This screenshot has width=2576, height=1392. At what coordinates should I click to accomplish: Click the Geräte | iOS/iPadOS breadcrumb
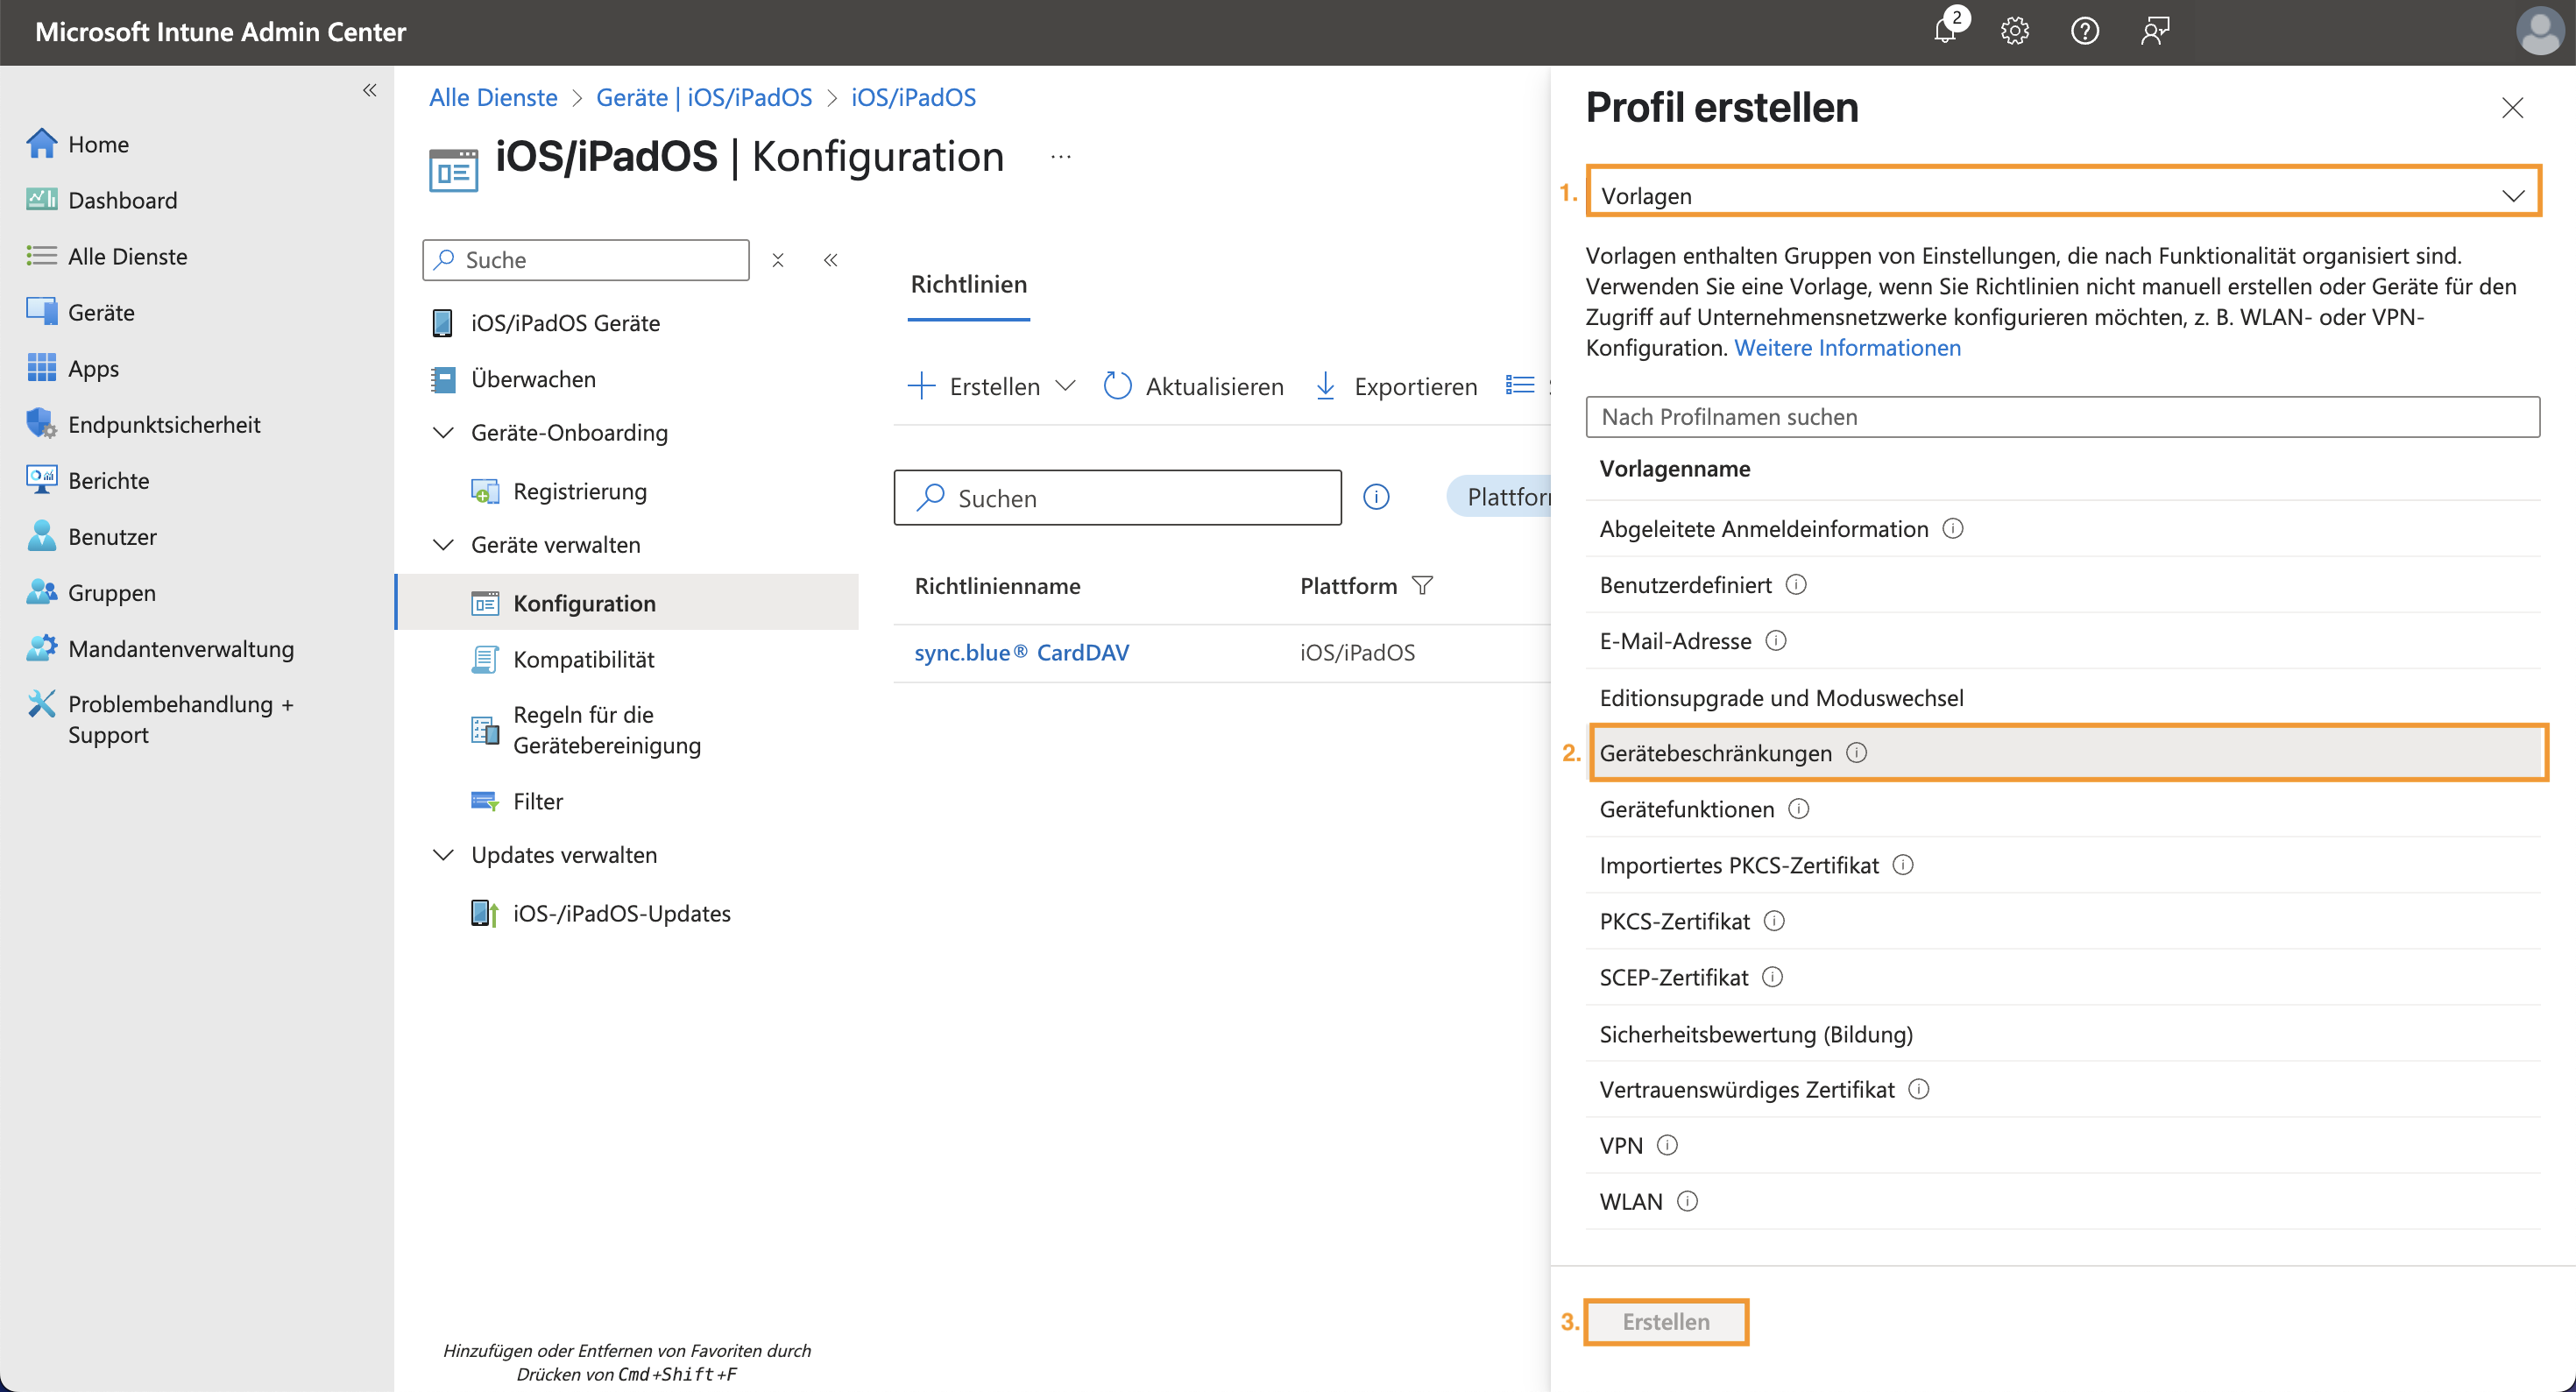click(x=704, y=97)
